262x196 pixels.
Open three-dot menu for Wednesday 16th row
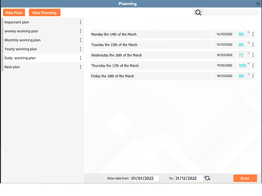(x=253, y=55)
